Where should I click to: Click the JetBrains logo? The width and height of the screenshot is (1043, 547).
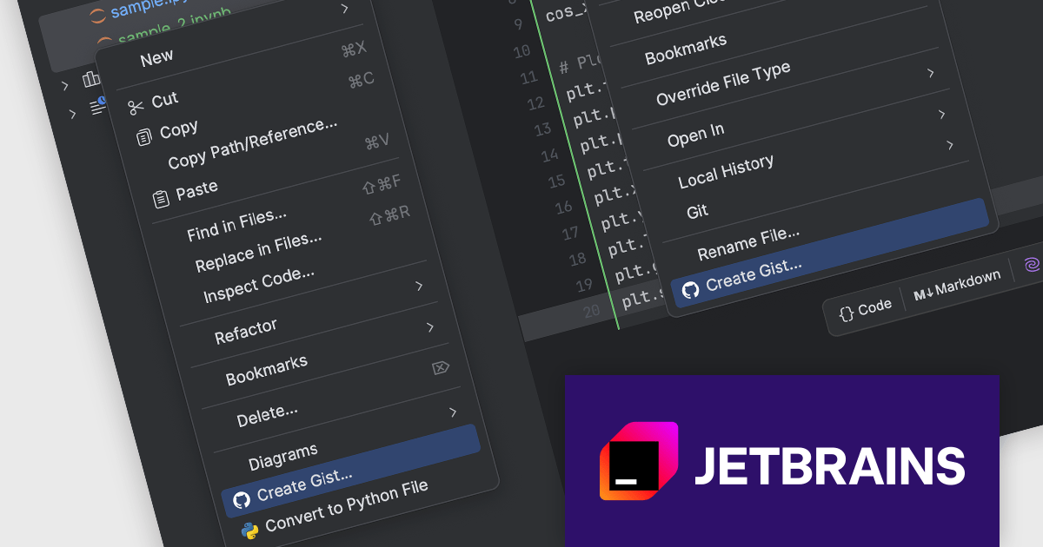click(x=639, y=461)
